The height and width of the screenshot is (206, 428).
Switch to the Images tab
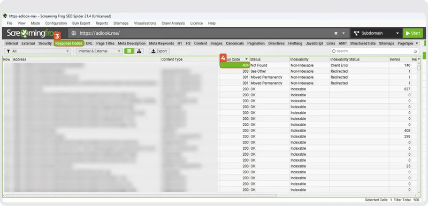(216, 43)
